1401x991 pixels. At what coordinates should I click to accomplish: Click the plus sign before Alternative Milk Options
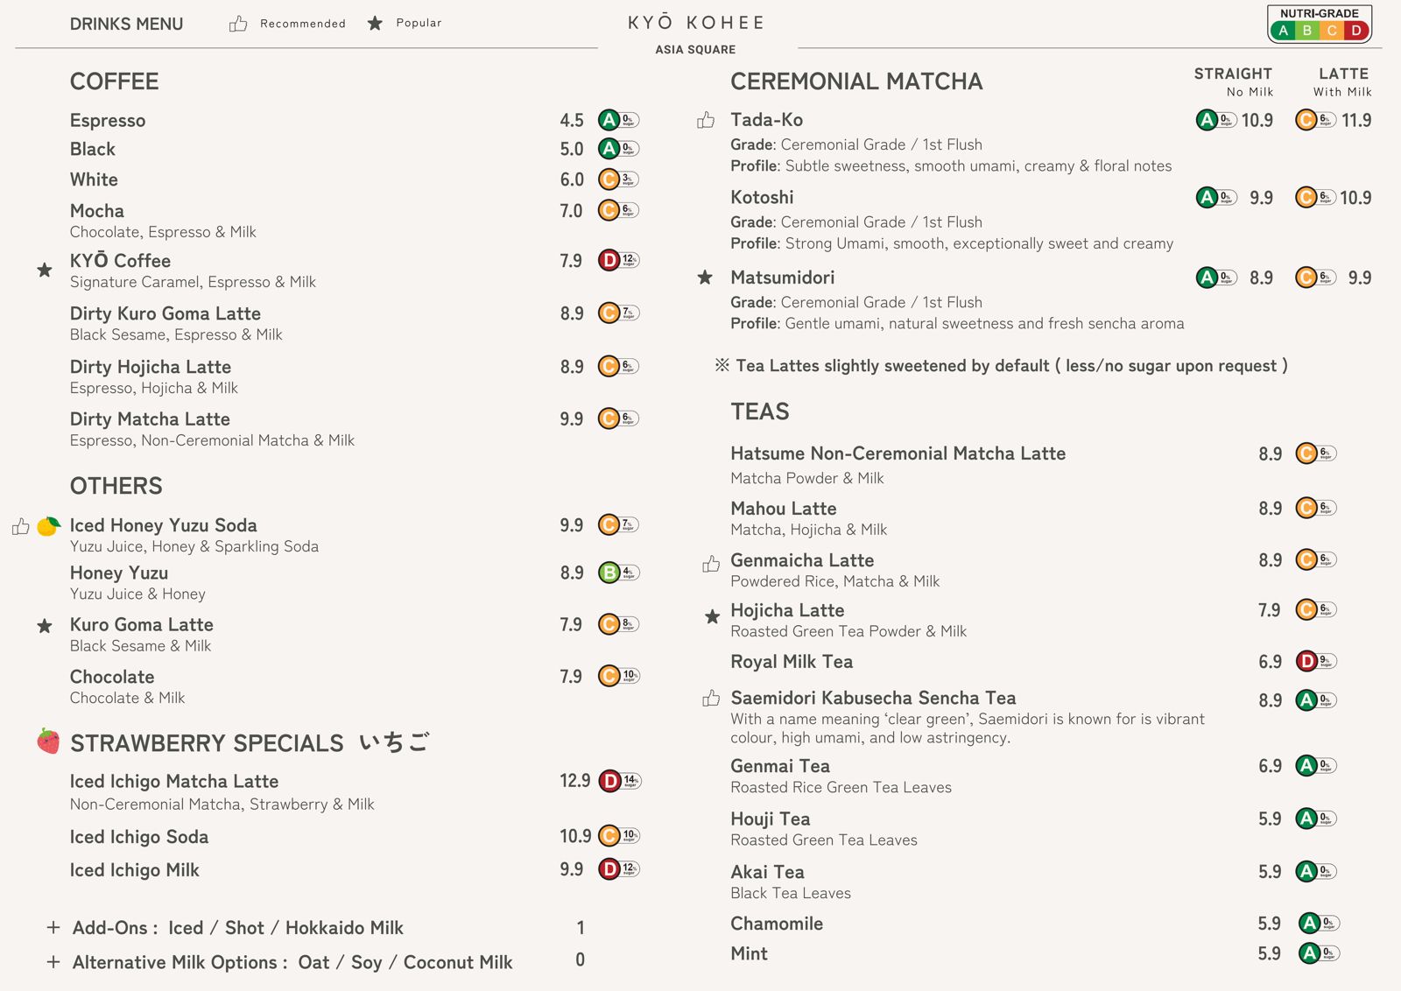tap(53, 962)
